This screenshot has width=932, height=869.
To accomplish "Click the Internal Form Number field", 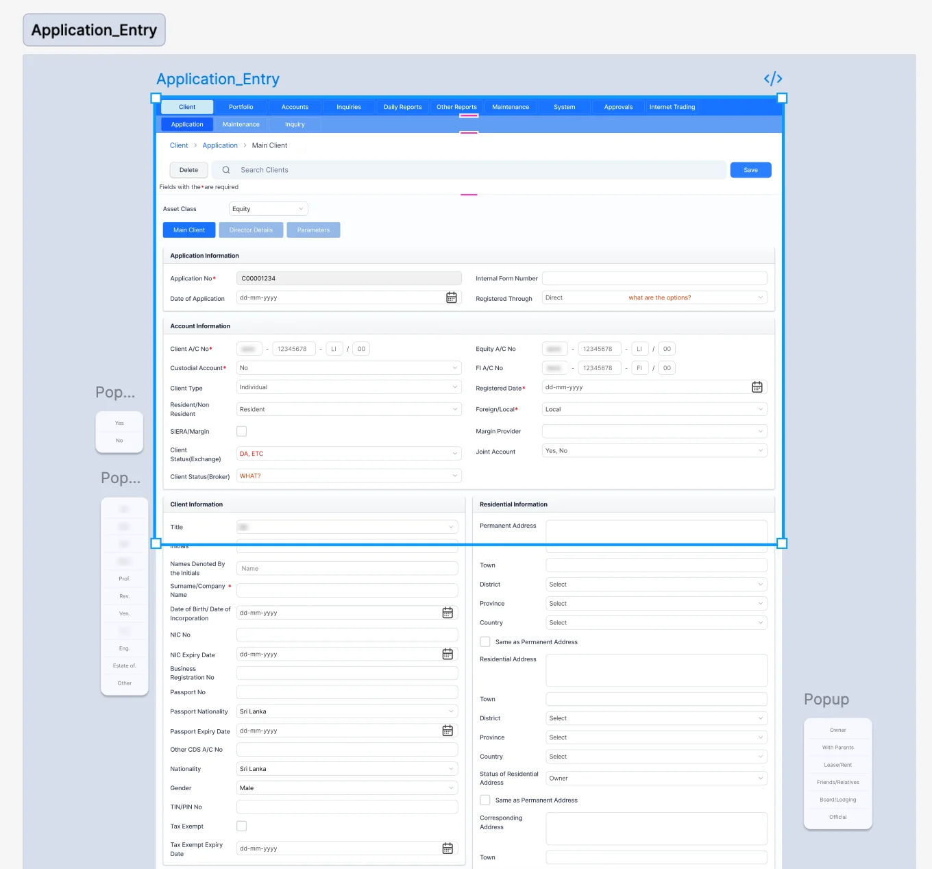I will [654, 278].
